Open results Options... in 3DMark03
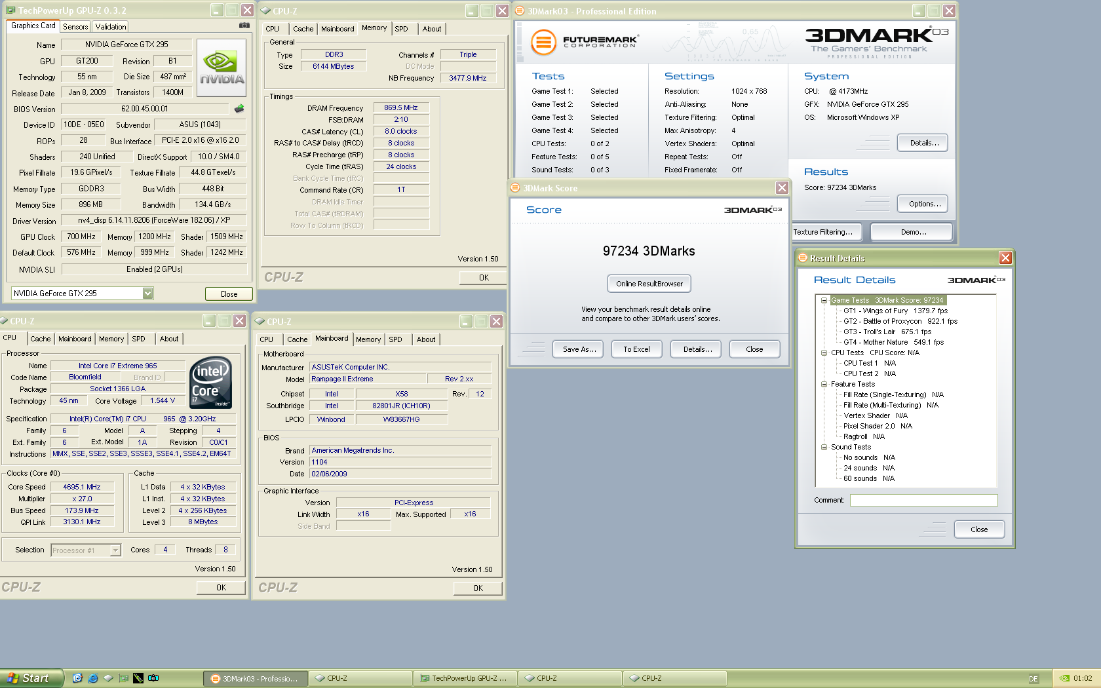 (x=924, y=204)
